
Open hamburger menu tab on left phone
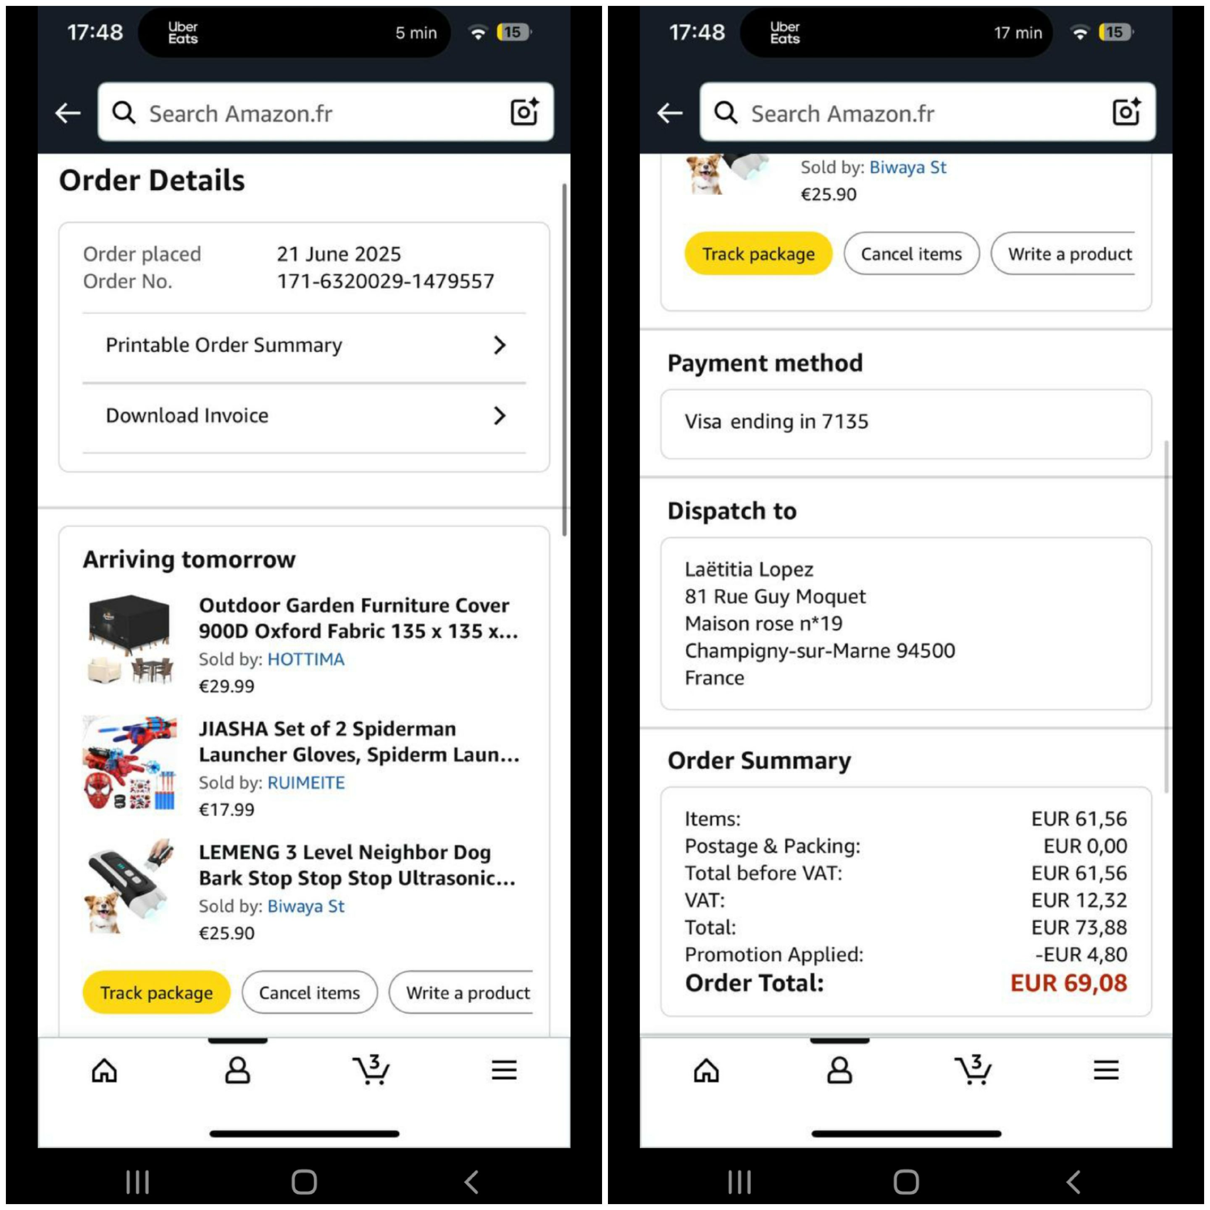pyautogui.click(x=504, y=1070)
